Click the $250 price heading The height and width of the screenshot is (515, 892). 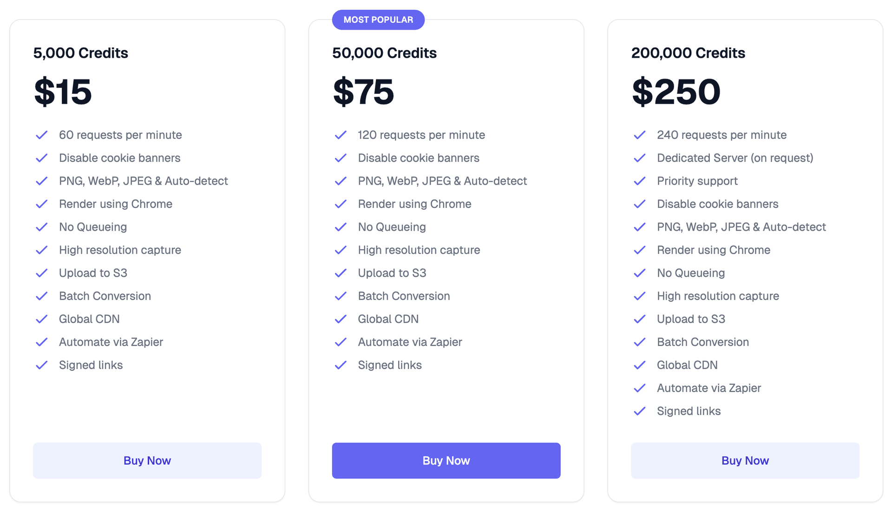(x=676, y=92)
